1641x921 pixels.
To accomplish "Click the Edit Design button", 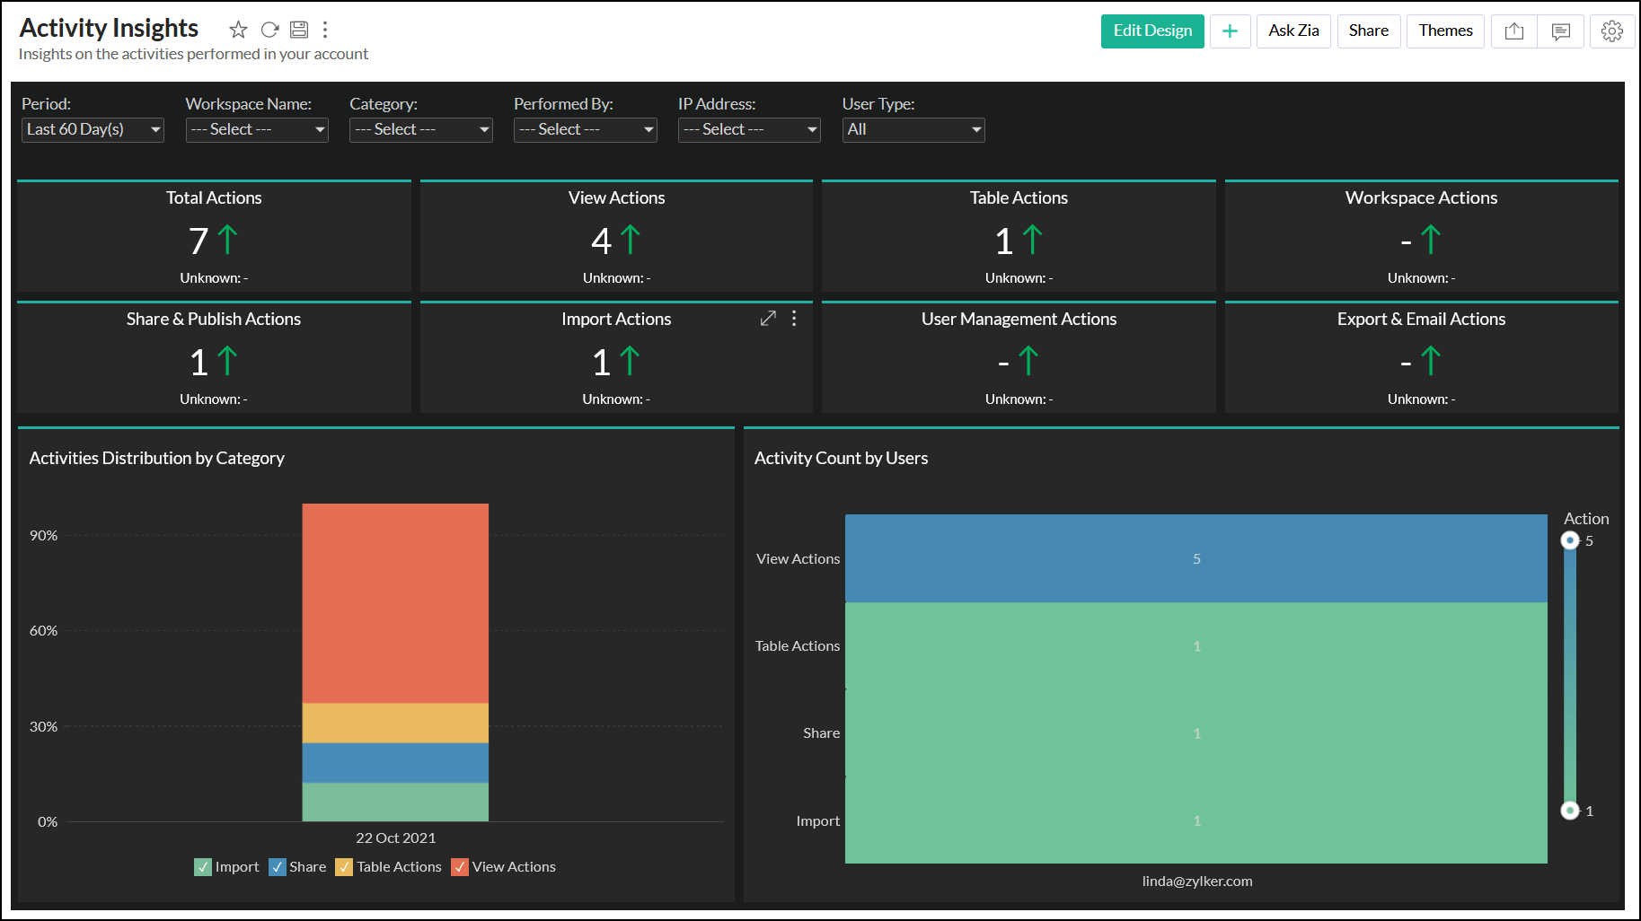I will [x=1152, y=31].
